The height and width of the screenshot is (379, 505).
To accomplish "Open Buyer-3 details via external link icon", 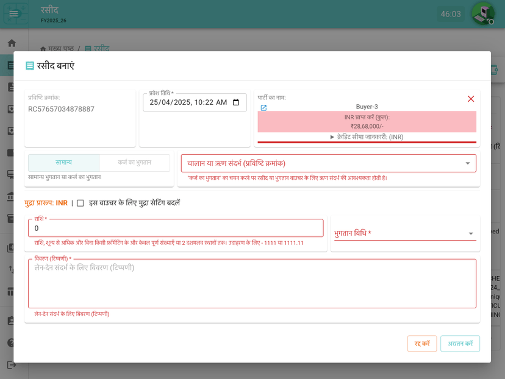I will [x=263, y=108].
